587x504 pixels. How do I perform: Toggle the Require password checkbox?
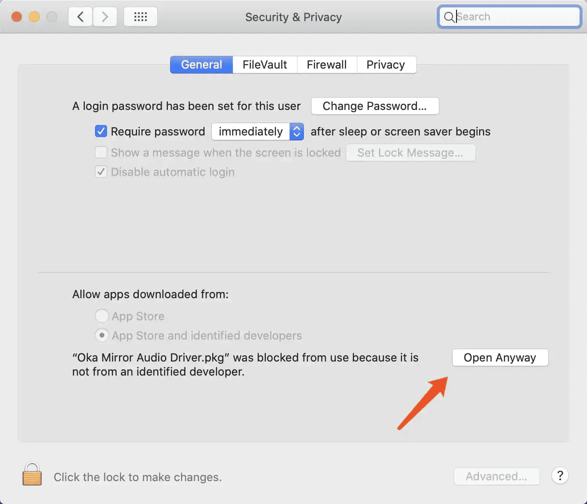(101, 131)
